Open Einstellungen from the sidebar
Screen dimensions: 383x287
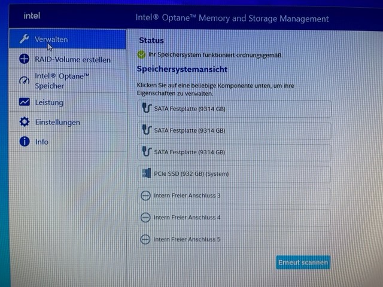coord(68,122)
